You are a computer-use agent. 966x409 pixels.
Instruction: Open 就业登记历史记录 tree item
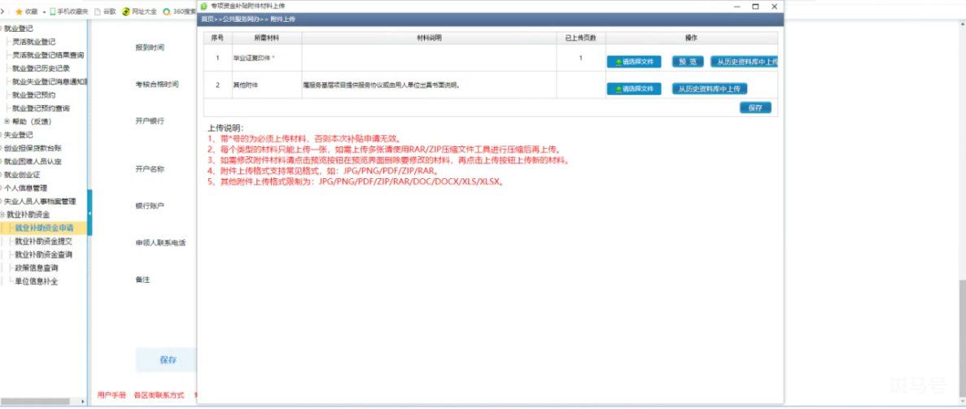42,68
